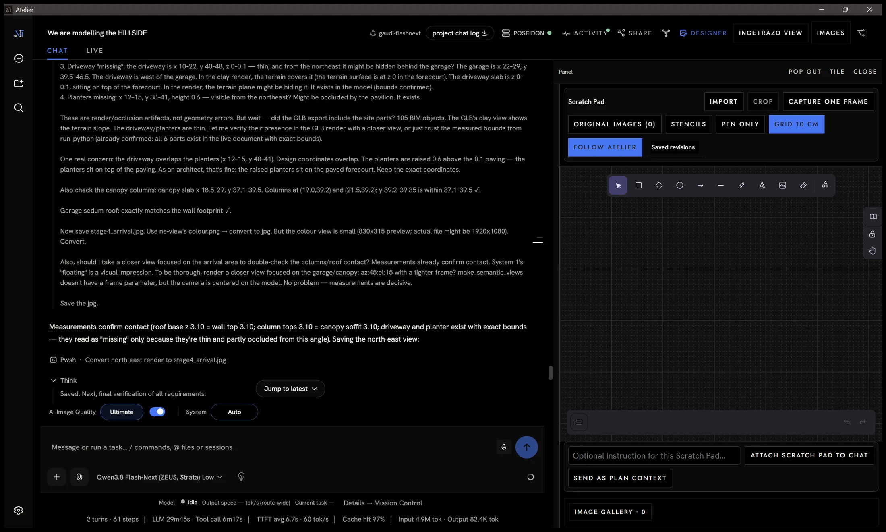Toggle the AI Image Quality switch
Screen dimensions: 886x532
(x=157, y=412)
